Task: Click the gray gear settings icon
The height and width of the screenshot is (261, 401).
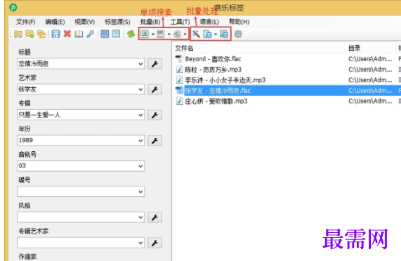Action: click(238, 34)
